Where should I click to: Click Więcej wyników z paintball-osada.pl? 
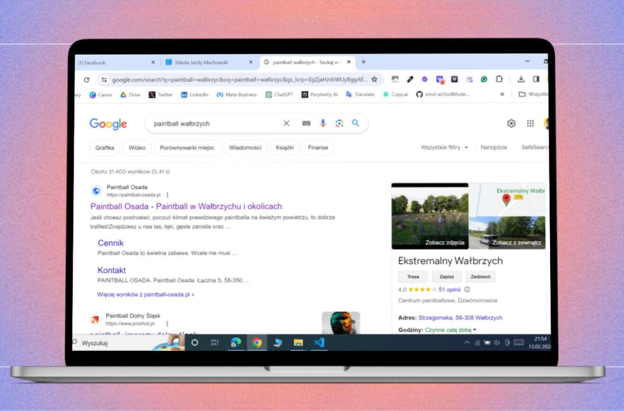point(145,294)
